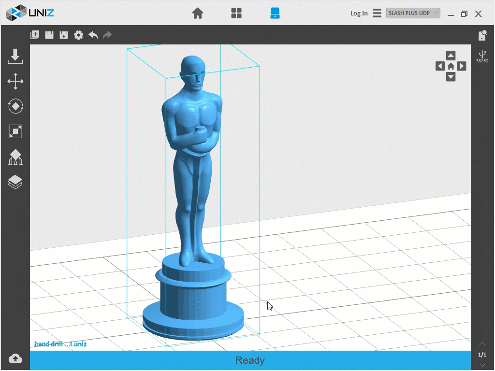Select the Move tool

[15, 81]
